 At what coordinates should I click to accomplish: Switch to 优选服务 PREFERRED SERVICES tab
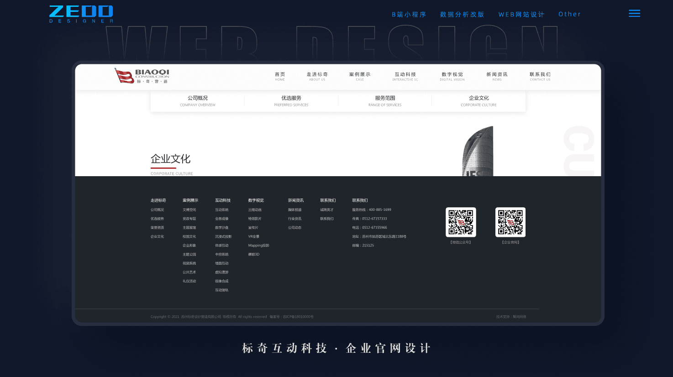click(291, 101)
